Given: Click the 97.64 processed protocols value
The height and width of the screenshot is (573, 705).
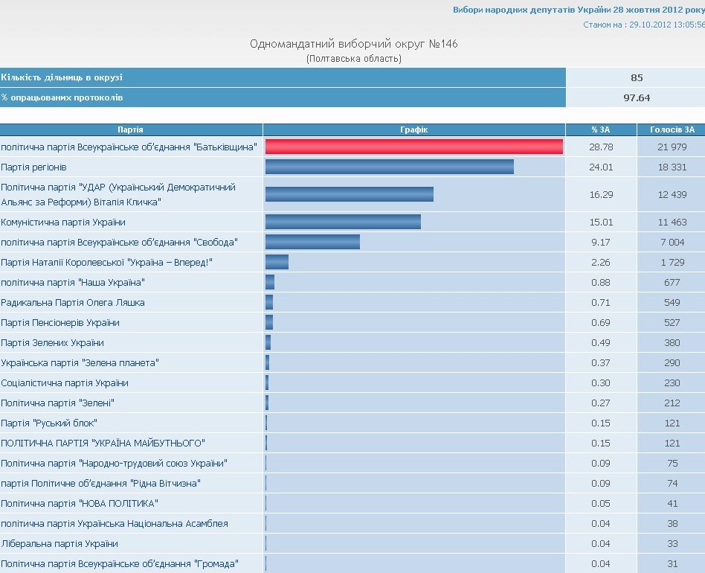Looking at the screenshot, I should (636, 97).
